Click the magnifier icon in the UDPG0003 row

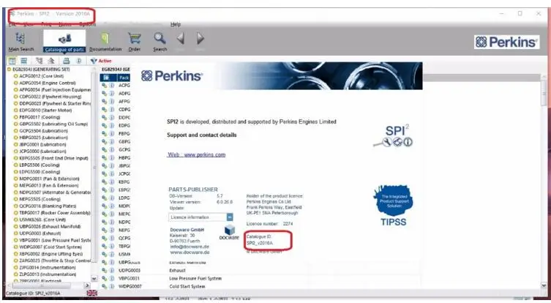(x=105, y=270)
